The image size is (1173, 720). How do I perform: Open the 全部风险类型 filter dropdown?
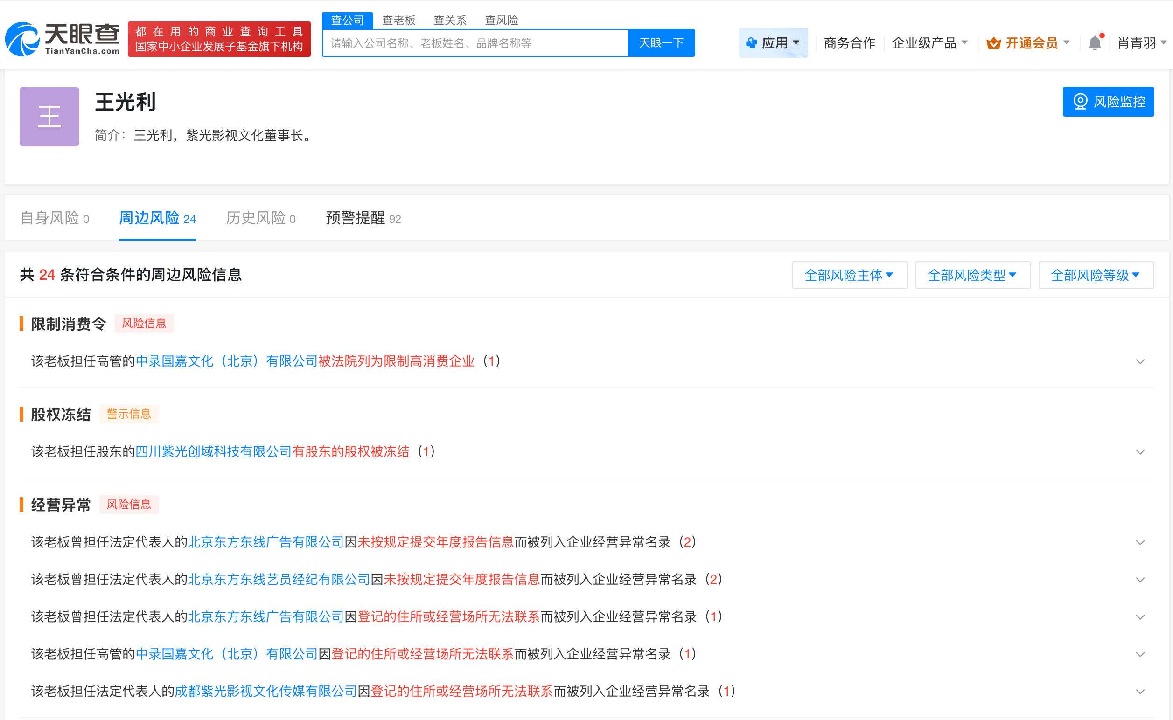click(x=973, y=275)
